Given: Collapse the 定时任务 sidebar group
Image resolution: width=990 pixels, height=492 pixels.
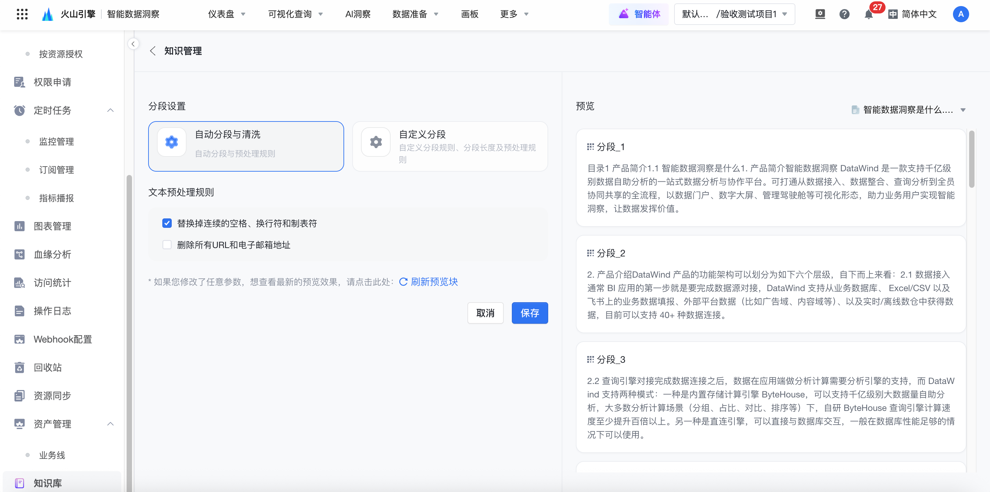Looking at the screenshot, I should pos(110,110).
